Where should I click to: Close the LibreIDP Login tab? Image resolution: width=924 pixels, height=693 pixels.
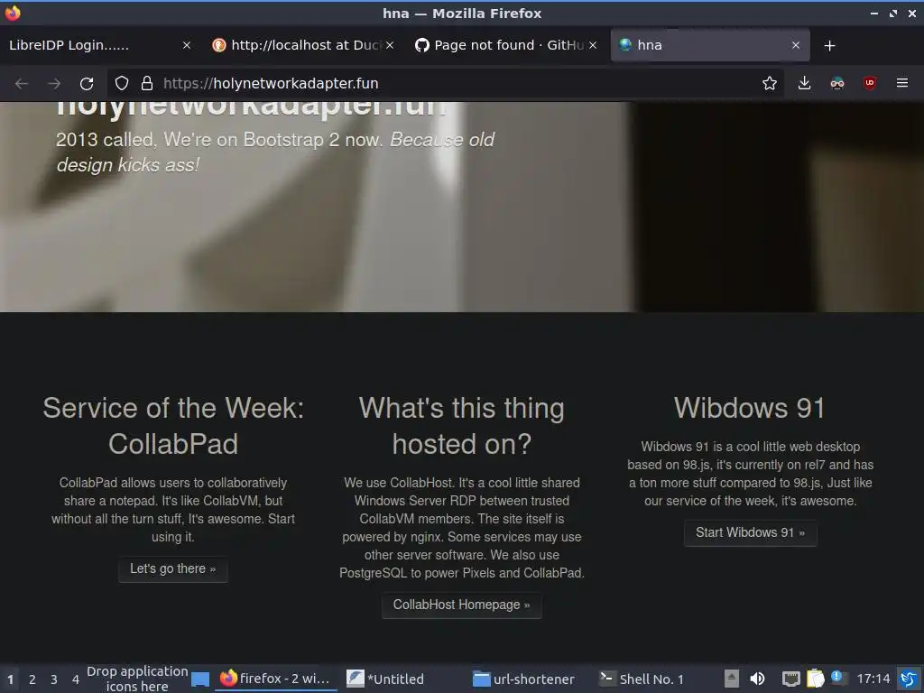pos(186,45)
